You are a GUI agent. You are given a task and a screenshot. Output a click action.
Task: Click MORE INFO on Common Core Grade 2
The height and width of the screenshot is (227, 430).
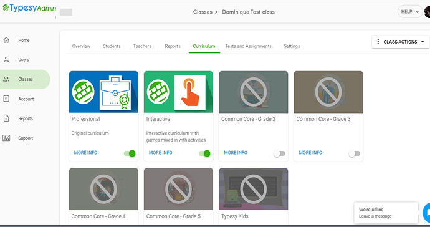coord(236,153)
